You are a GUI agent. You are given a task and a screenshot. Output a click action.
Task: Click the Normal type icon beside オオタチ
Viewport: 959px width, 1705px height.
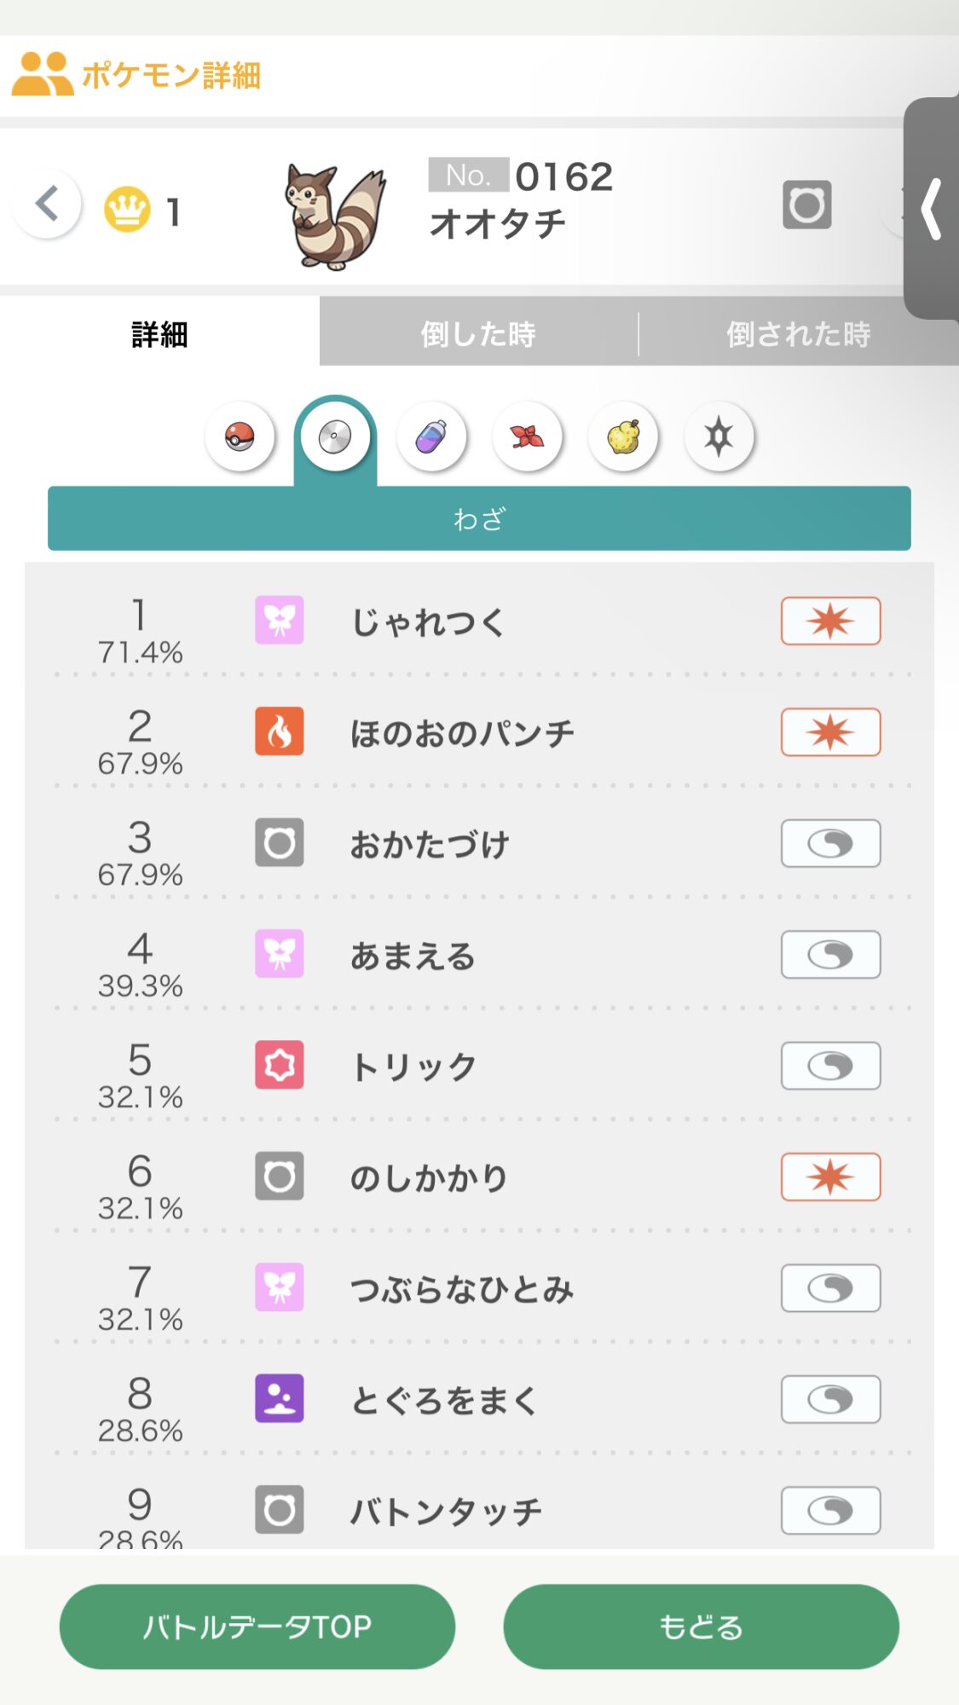[806, 205]
